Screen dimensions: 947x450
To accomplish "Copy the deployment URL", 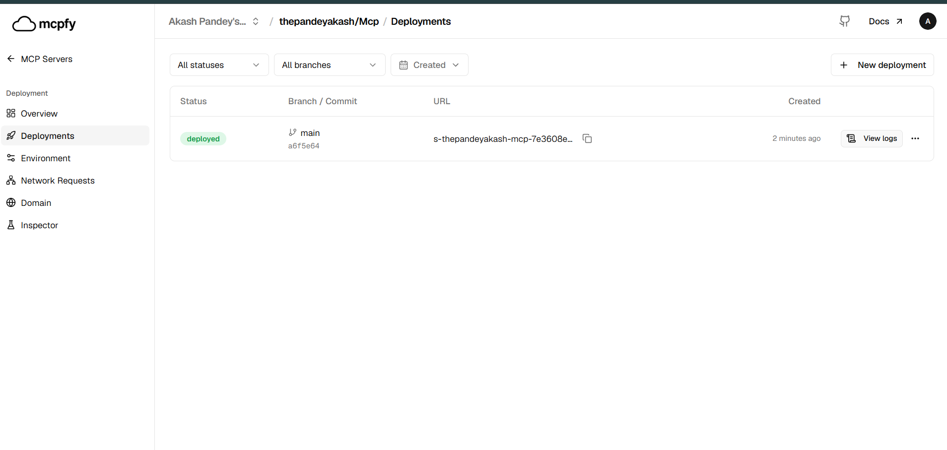I will click(x=587, y=138).
